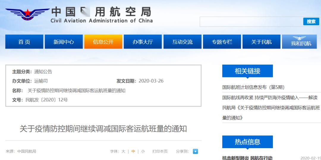Open 国际航班计划信息发布（第5期）link

pos(254,87)
